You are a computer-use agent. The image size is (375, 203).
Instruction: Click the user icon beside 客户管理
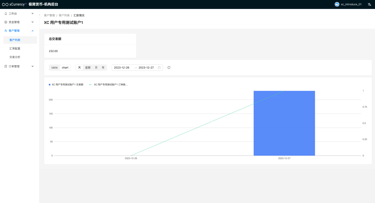6,31
